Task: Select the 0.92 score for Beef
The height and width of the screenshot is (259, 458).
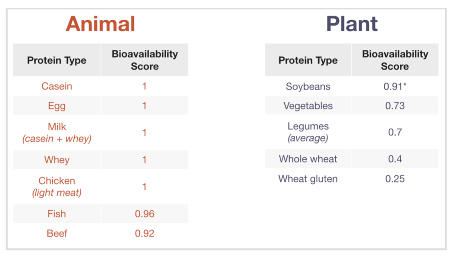Action: click(x=145, y=233)
